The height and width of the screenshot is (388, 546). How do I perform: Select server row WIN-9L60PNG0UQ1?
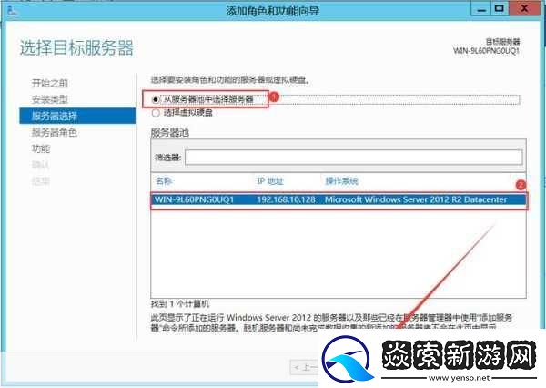coord(339,199)
